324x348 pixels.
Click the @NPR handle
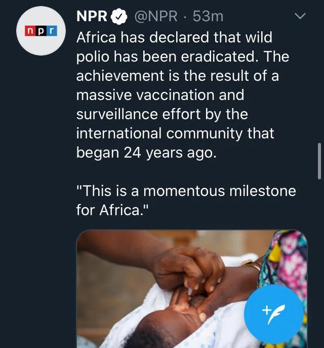click(x=156, y=17)
